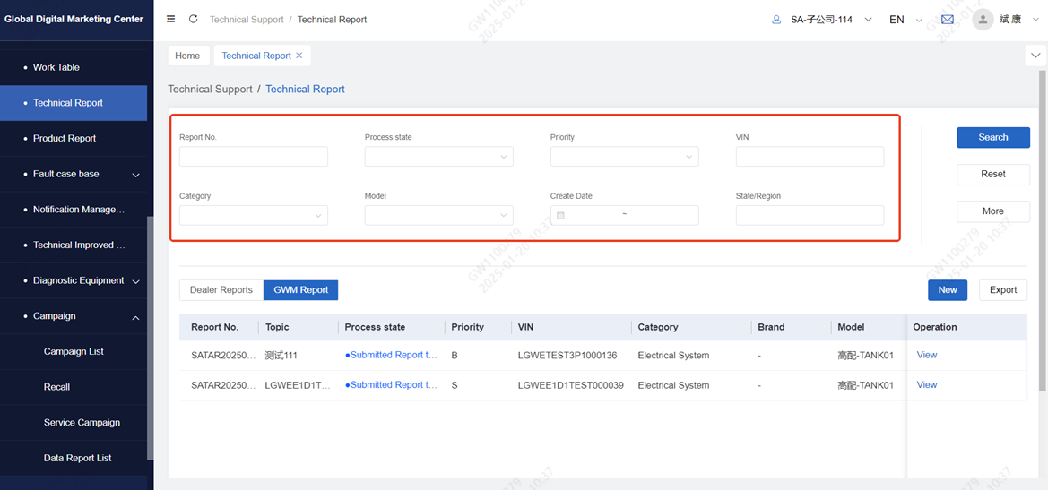Click the refresh page icon
Image resolution: width=1048 pixels, height=490 pixels.
click(x=193, y=19)
